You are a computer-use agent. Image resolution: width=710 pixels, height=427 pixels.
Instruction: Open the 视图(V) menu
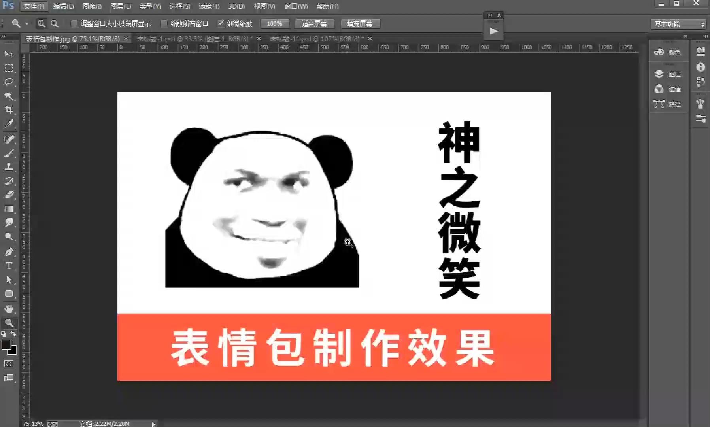pos(264,6)
